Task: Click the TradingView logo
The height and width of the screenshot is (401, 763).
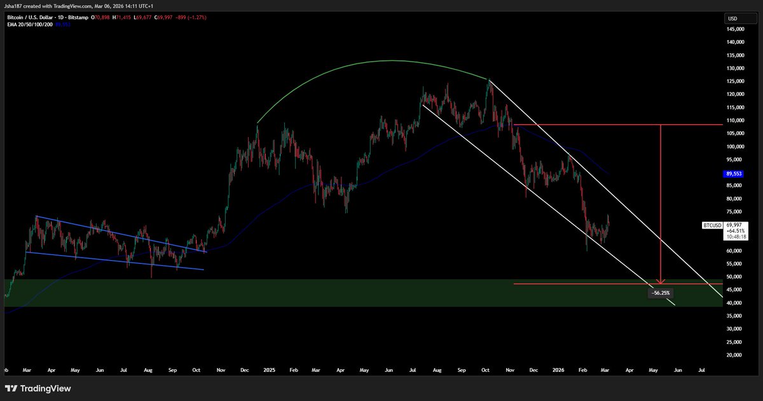Action: coord(38,388)
